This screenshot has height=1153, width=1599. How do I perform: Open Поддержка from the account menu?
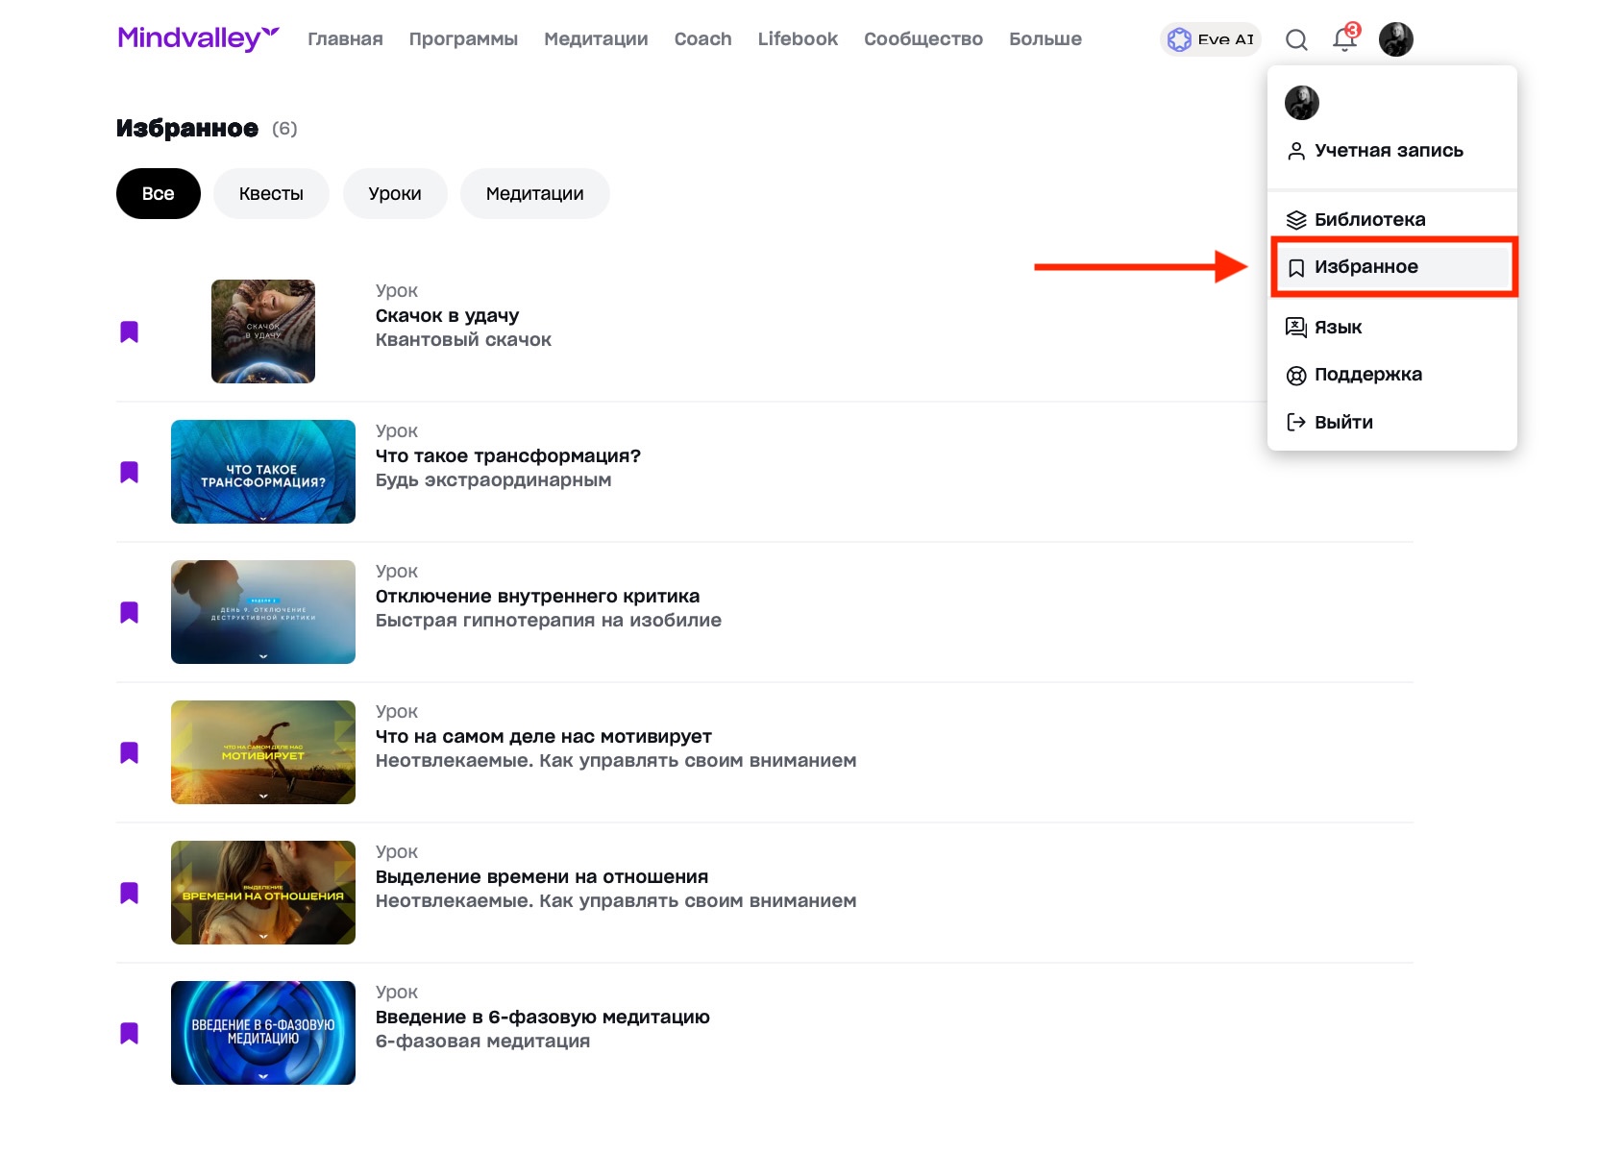pos(1367,375)
